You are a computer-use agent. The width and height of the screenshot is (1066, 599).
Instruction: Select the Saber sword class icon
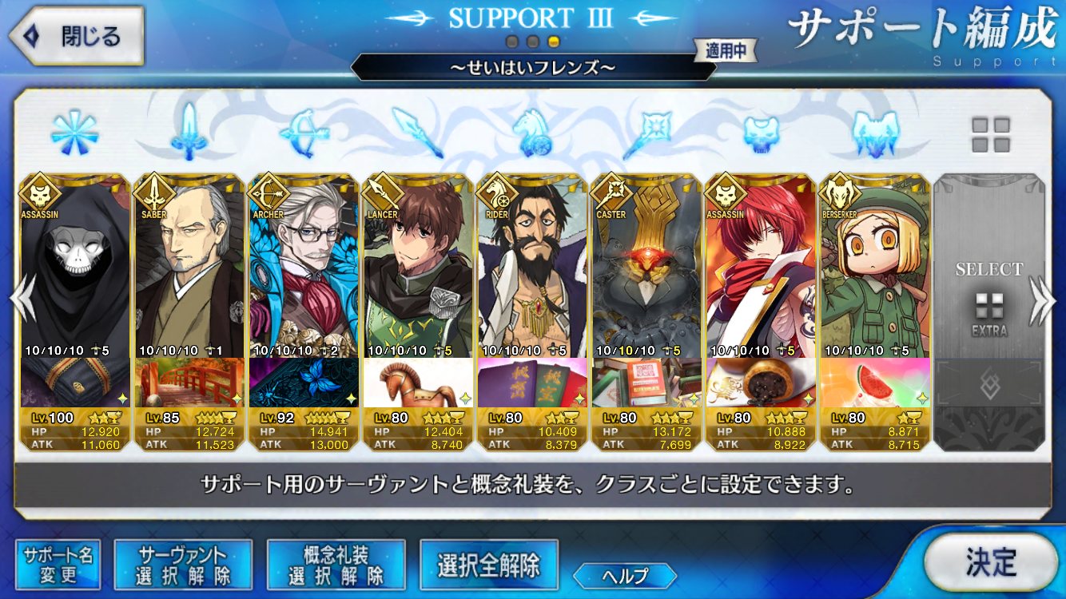point(189,132)
